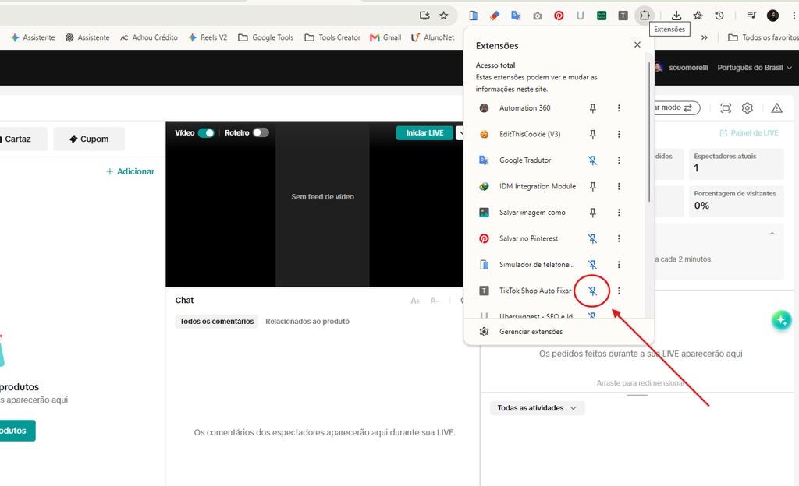Open more options for IDM Integration Module
Image resolution: width=799 pixels, height=486 pixels.
619,187
